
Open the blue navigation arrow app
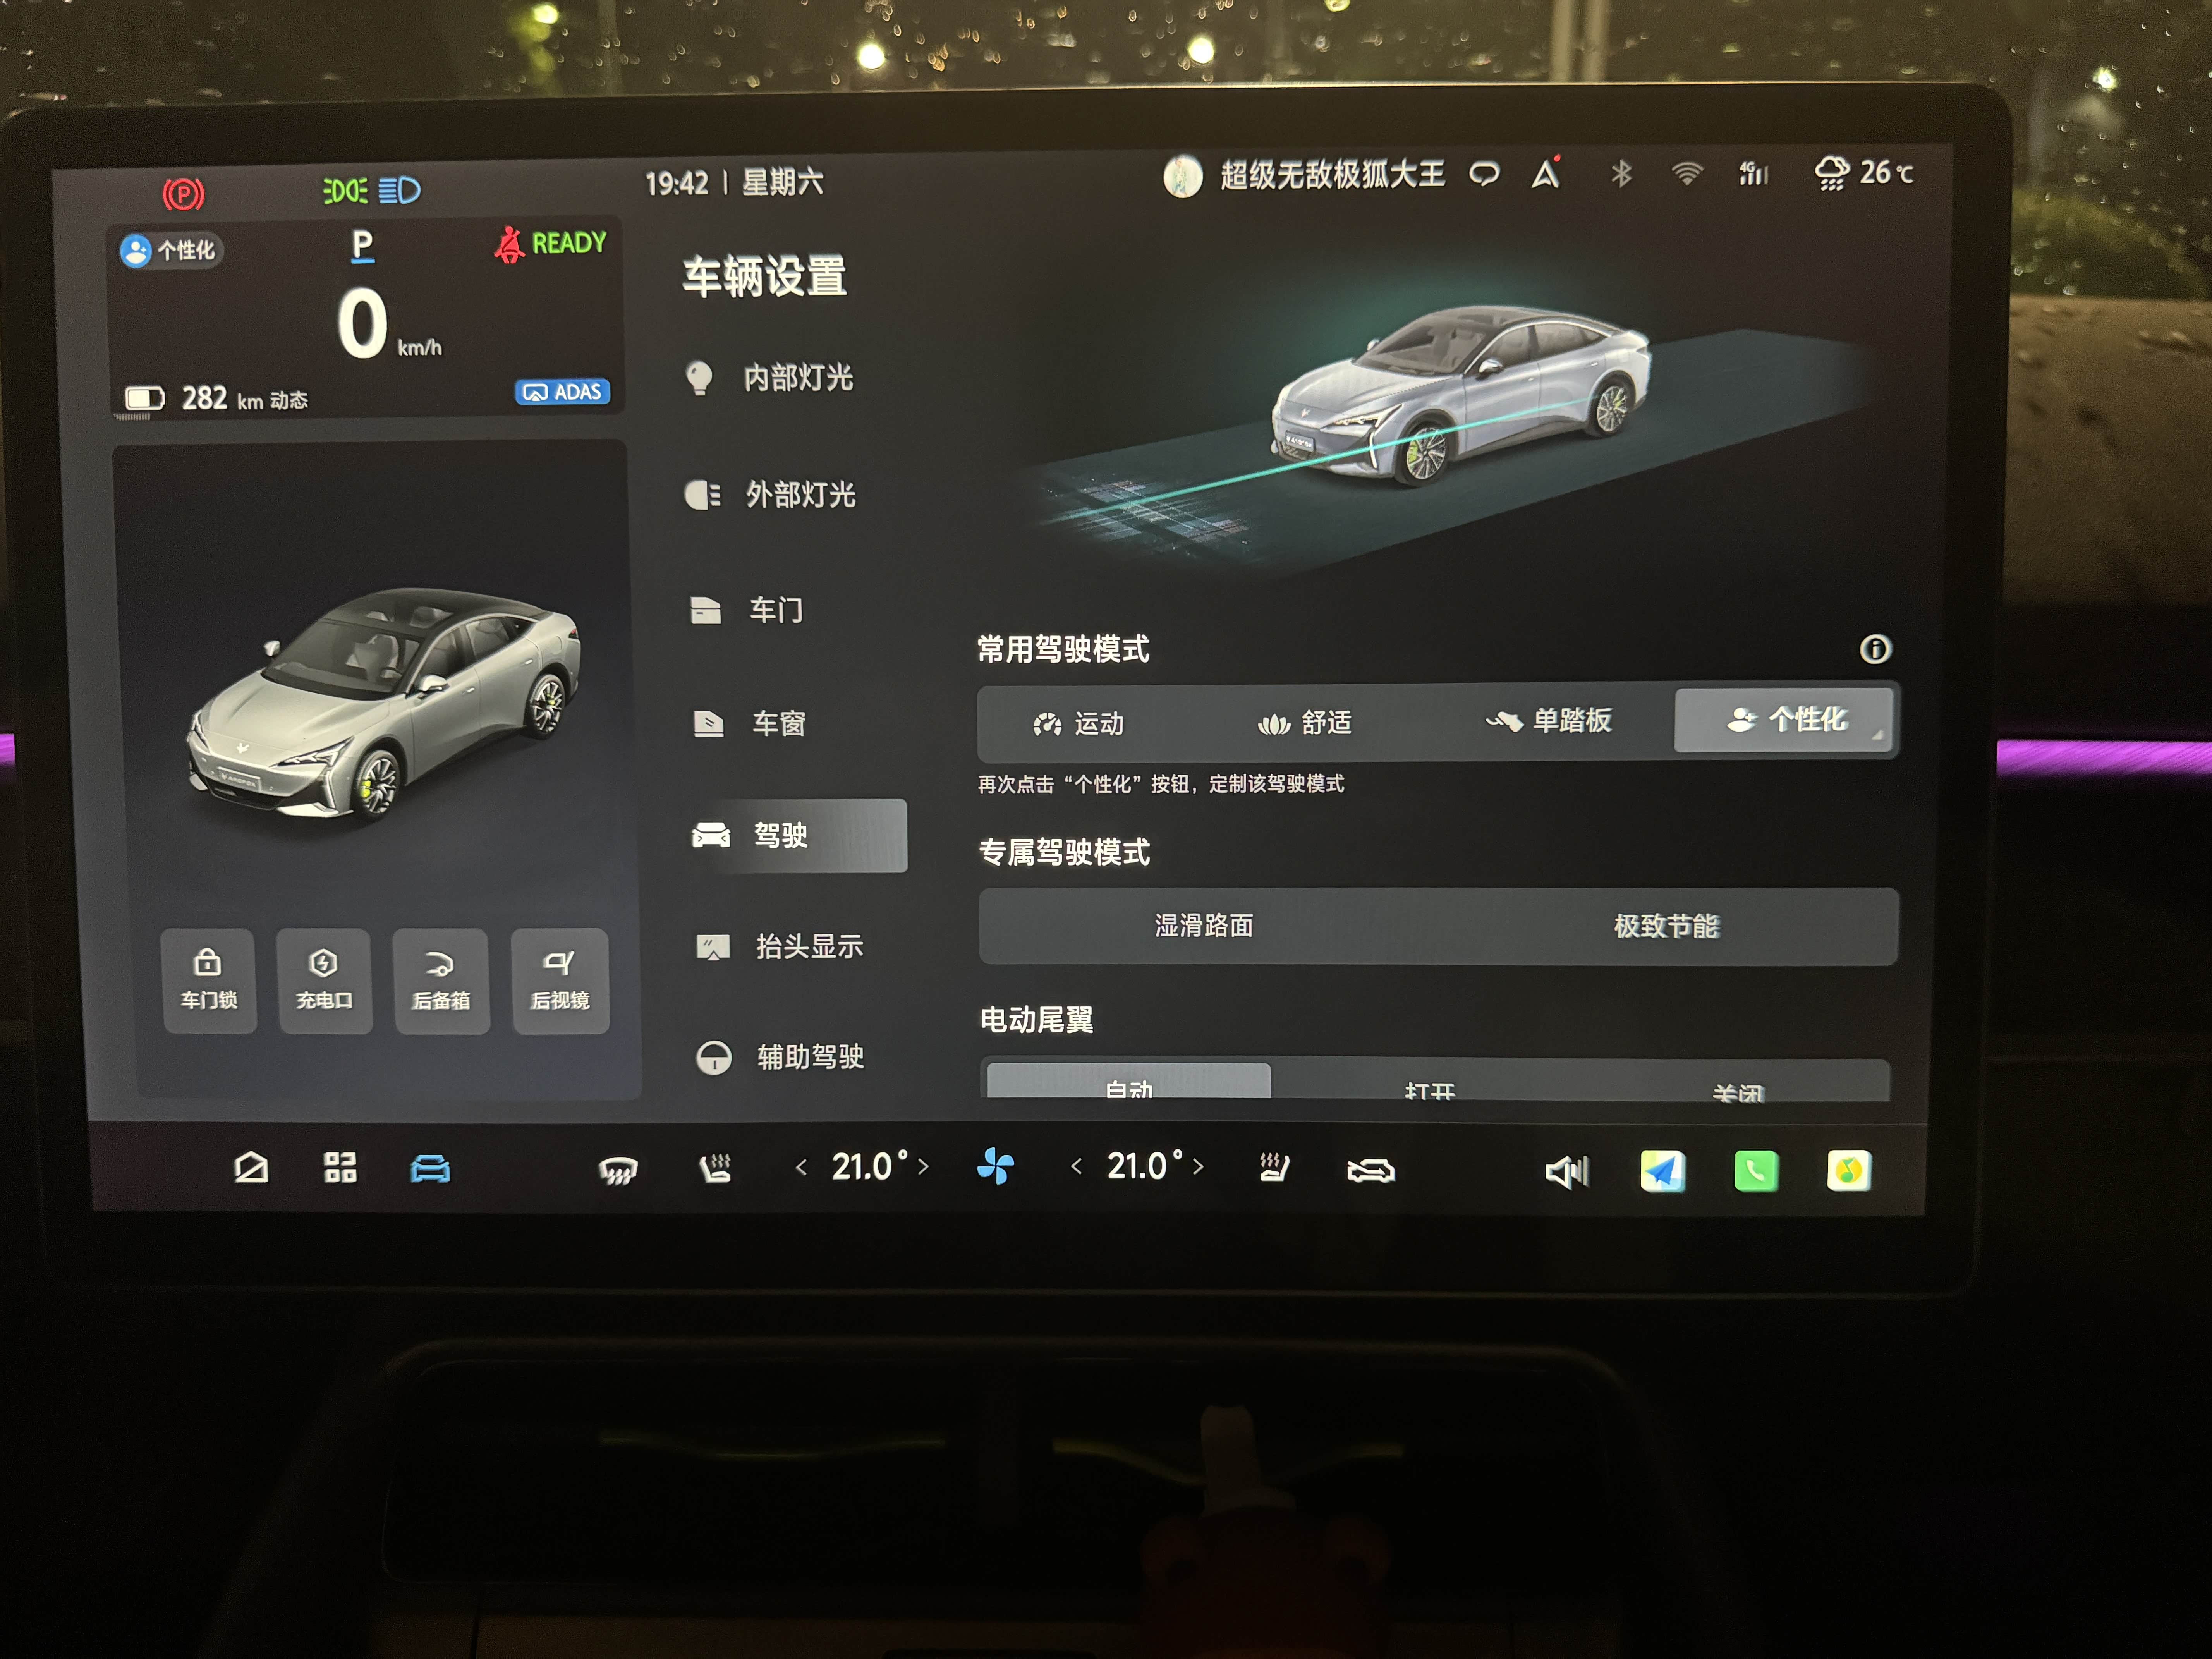(x=1662, y=1171)
